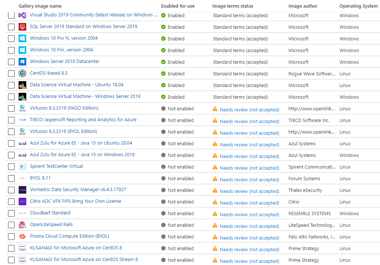
Task: Click the TIBCO Jaspersoft product icon
Action: point(22,120)
